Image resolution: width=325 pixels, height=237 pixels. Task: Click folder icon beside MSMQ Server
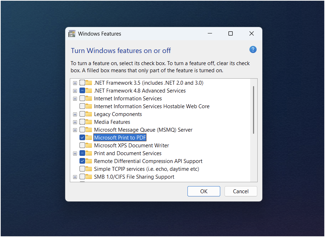[x=89, y=130]
